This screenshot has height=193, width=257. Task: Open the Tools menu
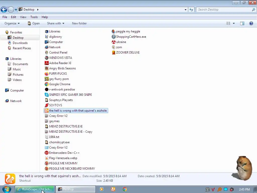[34, 17]
